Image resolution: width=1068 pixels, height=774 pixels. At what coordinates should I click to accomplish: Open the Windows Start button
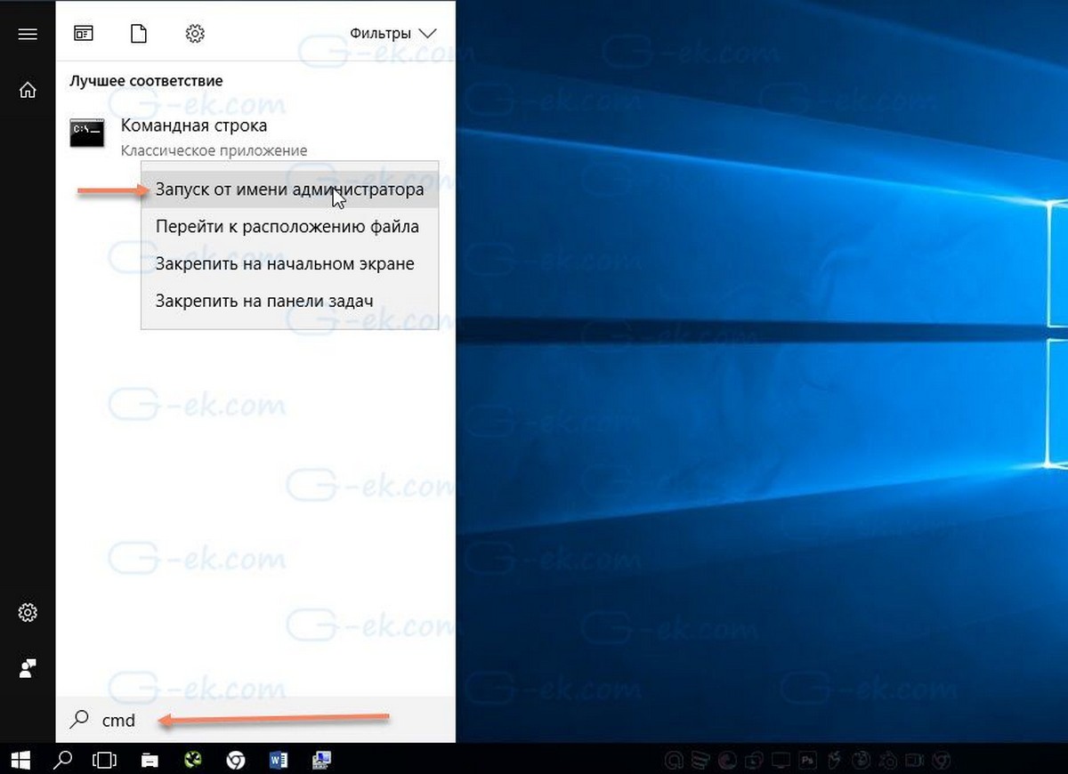[20, 760]
